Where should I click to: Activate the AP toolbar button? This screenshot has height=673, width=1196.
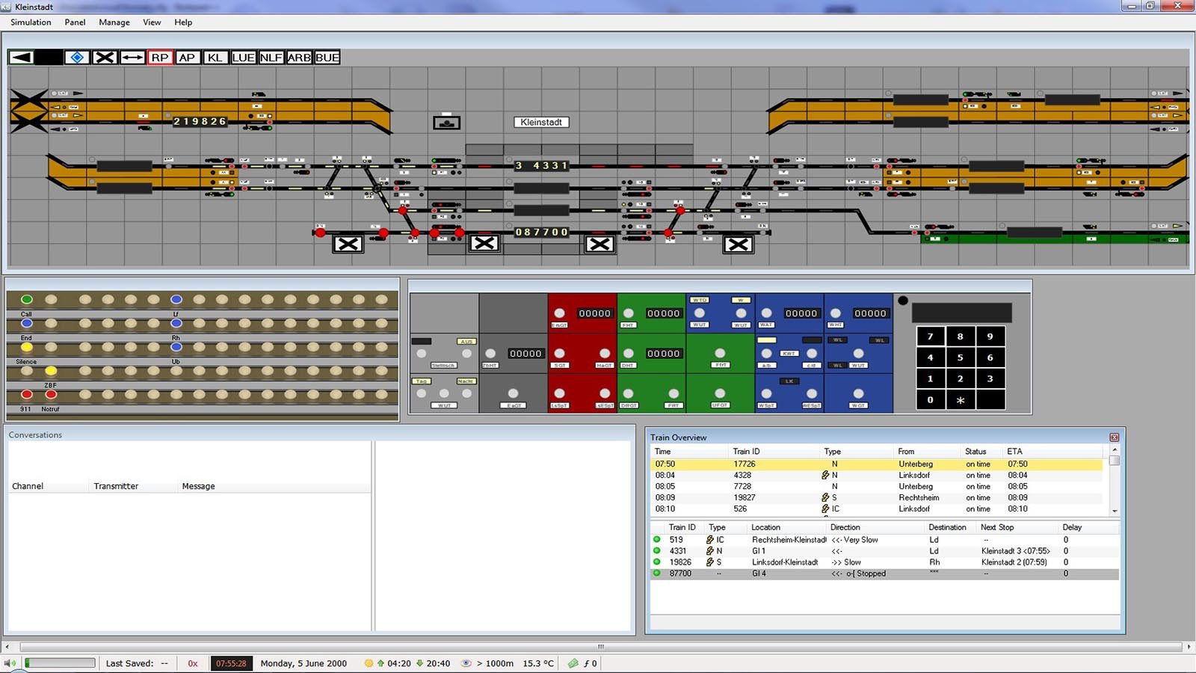coord(187,58)
